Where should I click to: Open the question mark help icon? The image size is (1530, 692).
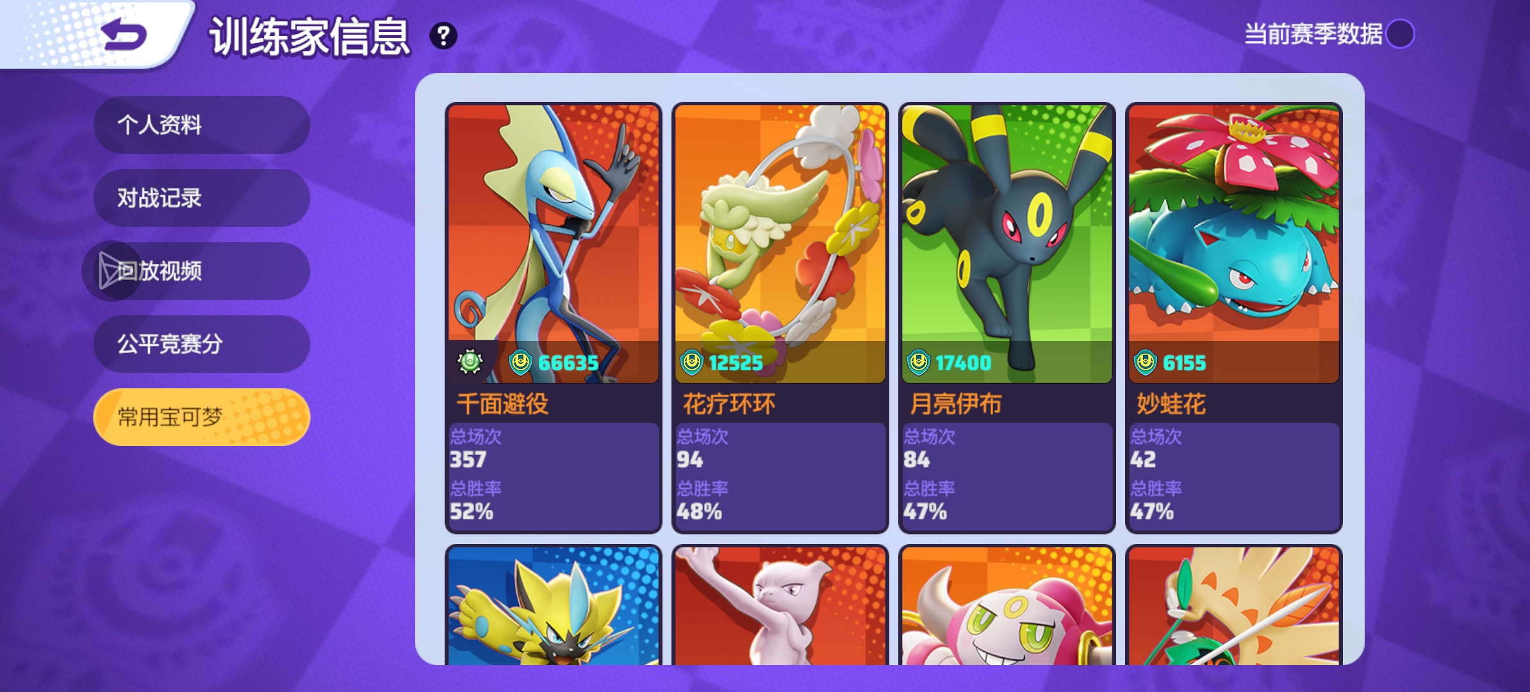(443, 36)
